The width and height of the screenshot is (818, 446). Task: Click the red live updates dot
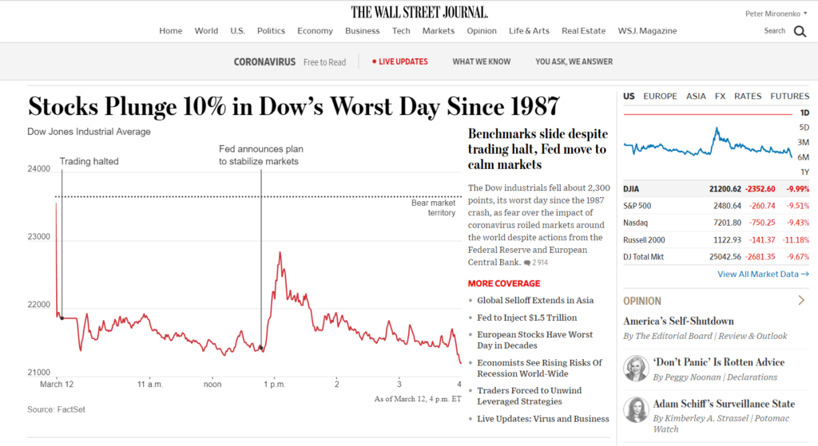(374, 61)
